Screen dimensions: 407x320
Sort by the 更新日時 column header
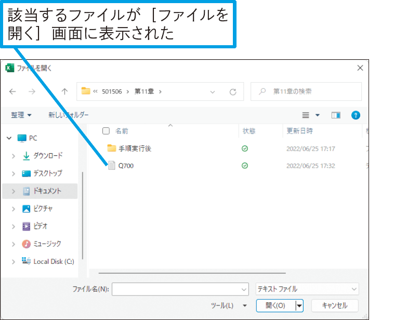tap(299, 131)
